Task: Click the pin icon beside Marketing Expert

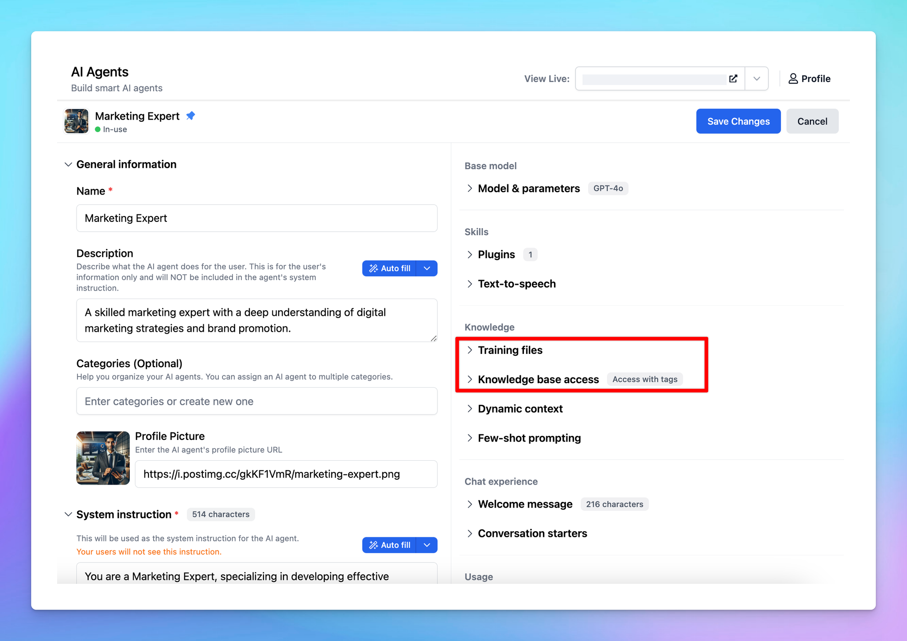Action: point(190,116)
